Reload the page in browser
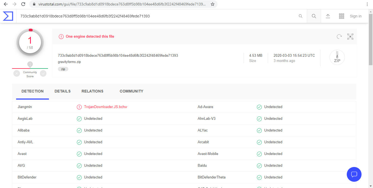The image size is (373, 188). 23,4
